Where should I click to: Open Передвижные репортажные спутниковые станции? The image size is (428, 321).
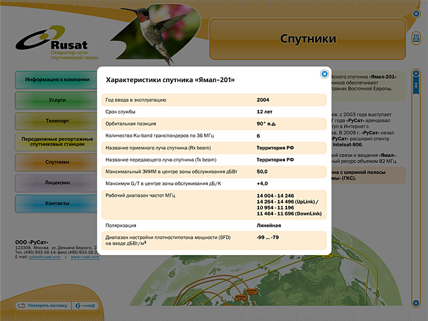click(x=57, y=142)
